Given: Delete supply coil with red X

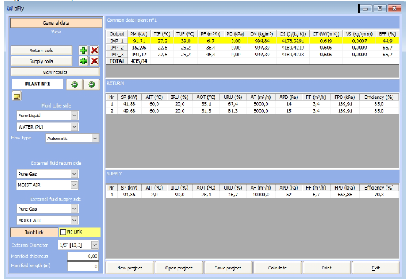Looking at the screenshot, I should point(95,61).
